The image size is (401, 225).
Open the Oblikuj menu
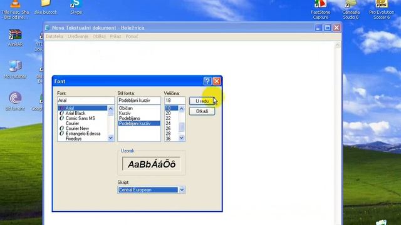coord(99,36)
